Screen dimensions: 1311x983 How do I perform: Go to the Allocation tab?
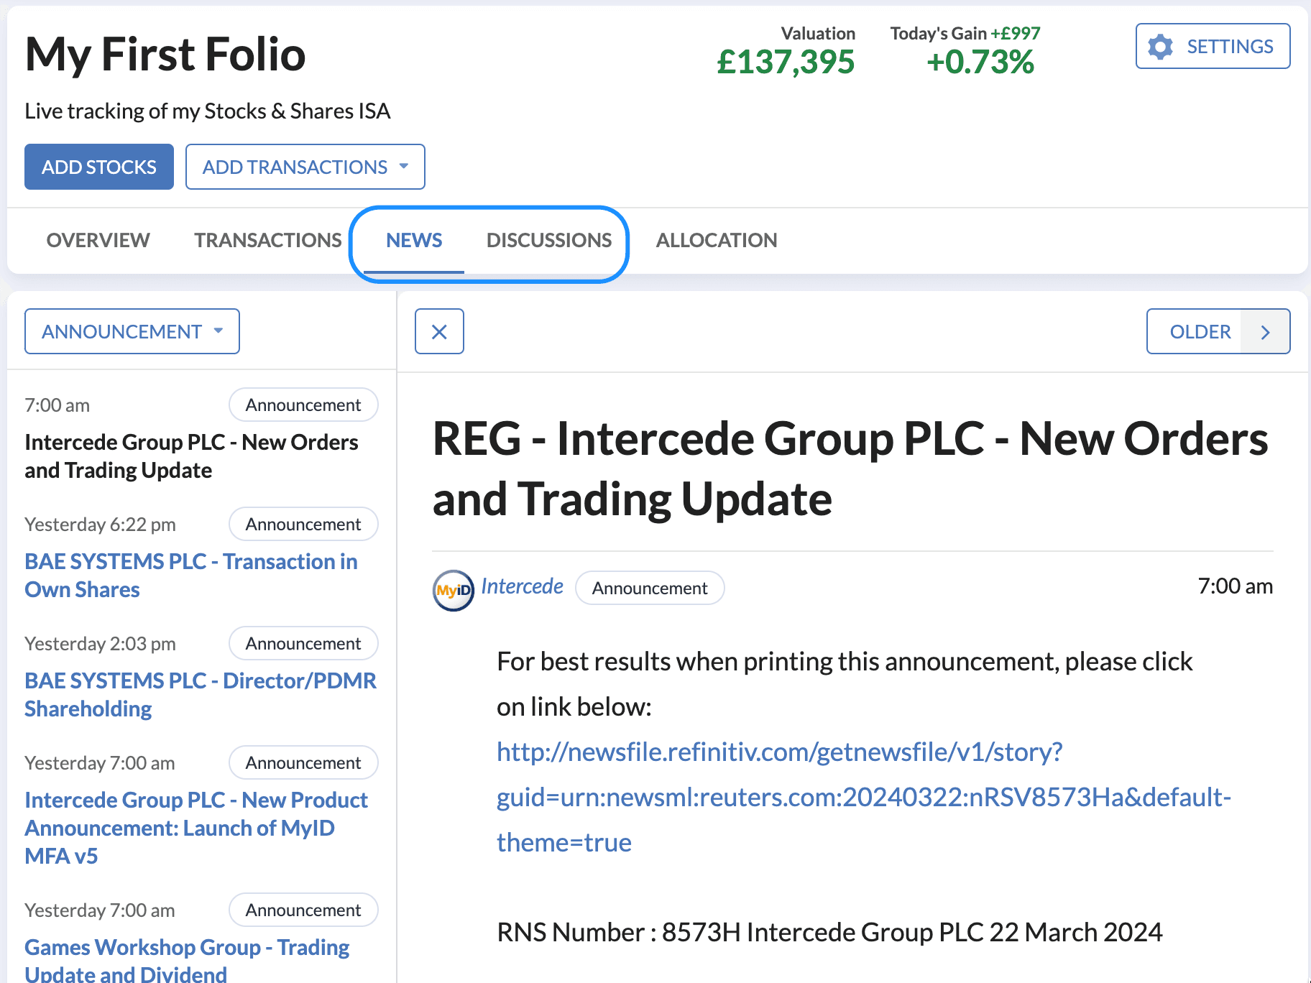716,240
